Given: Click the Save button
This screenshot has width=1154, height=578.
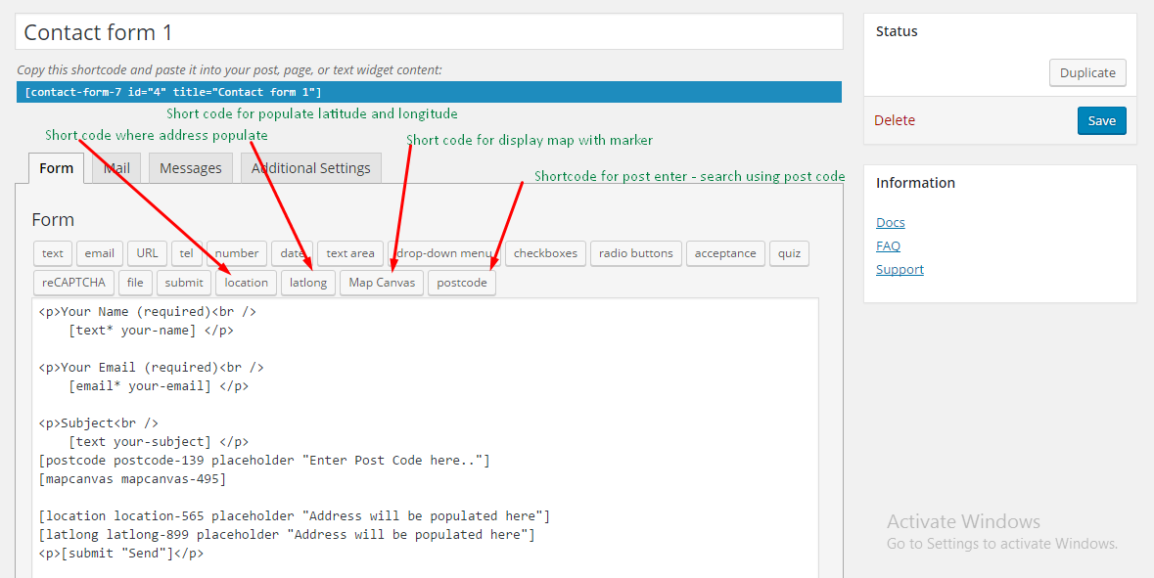Looking at the screenshot, I should [1101, 120].
